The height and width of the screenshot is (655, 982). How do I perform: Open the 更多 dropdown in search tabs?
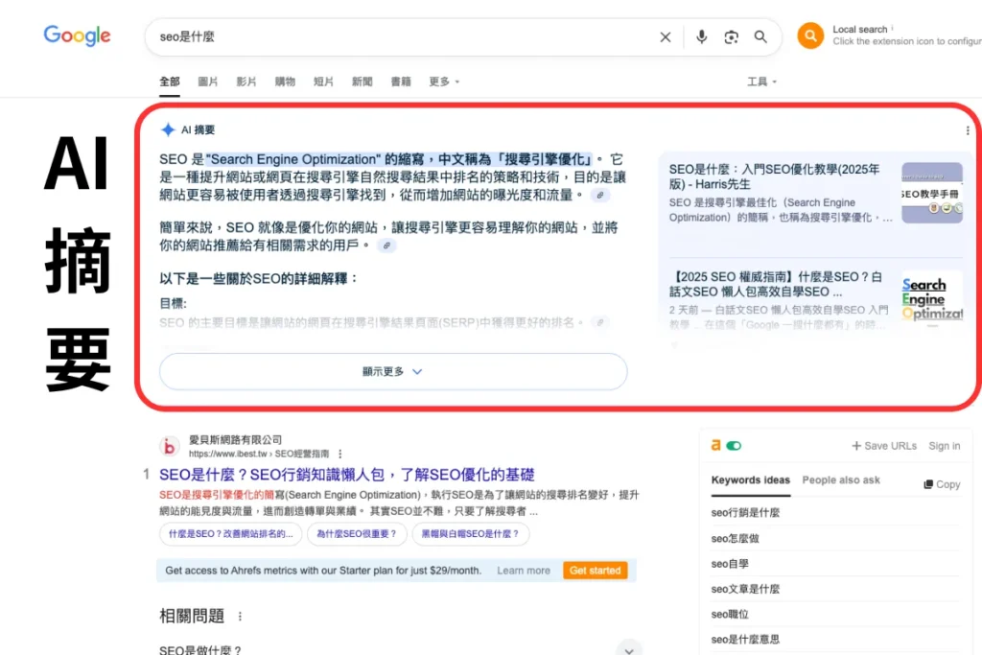444,82
